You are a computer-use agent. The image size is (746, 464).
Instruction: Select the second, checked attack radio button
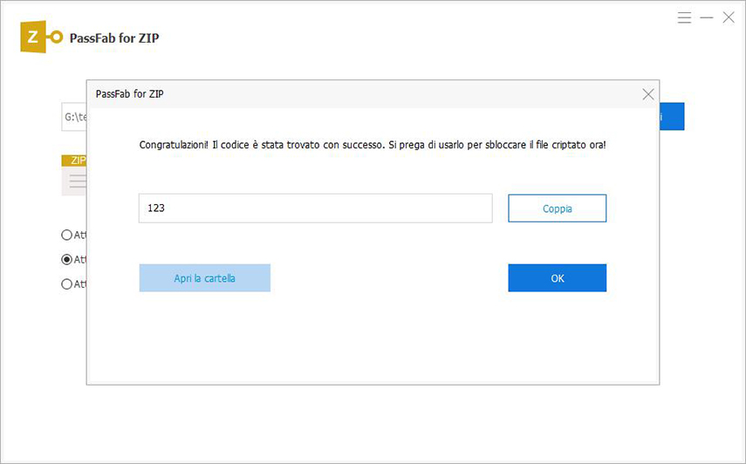[67, 259]
